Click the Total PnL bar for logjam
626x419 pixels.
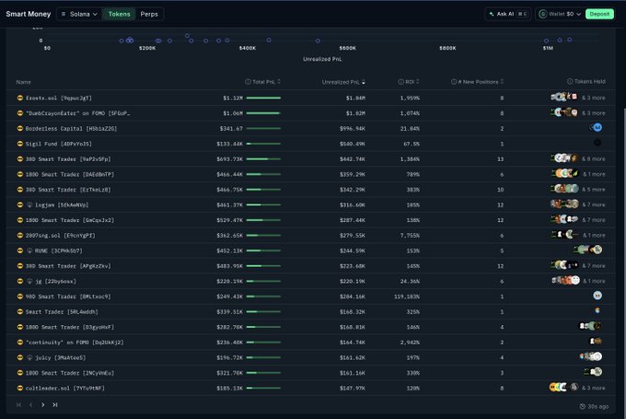[263, 205]
